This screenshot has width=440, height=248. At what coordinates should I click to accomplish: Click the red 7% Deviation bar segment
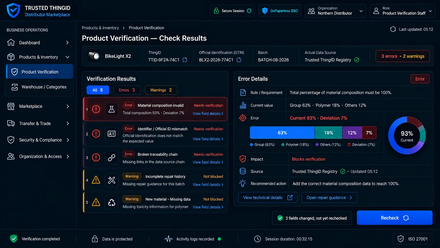(369, 133)
